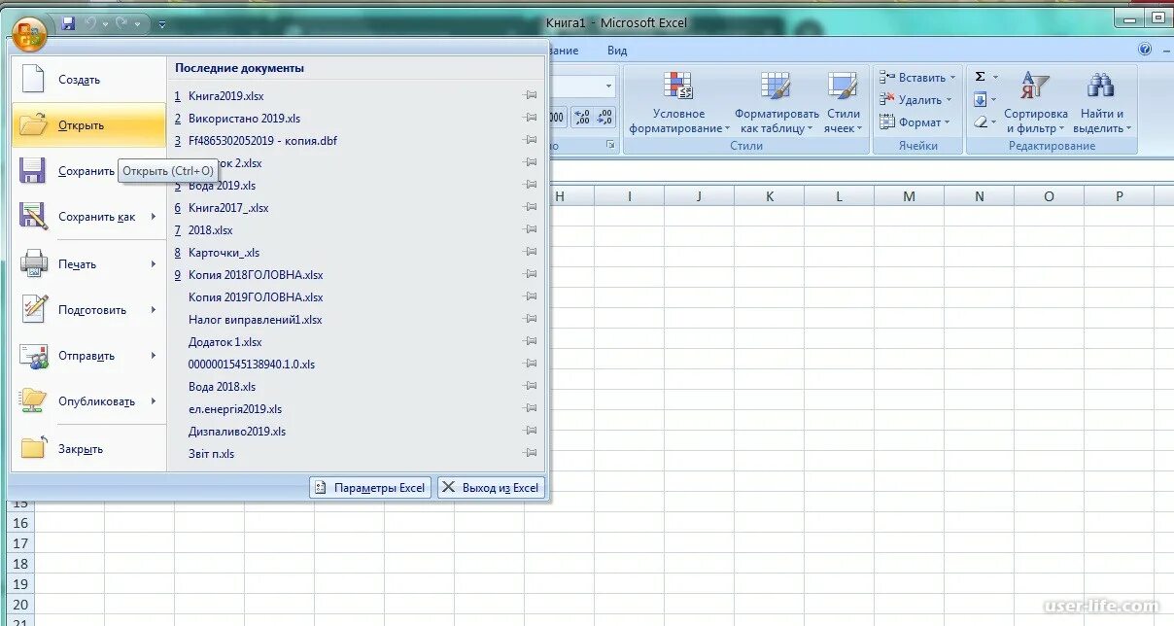This screenshot has width=1174, height=626.
Task: Click the Создать blank page icon
Action: click(33, 80)
